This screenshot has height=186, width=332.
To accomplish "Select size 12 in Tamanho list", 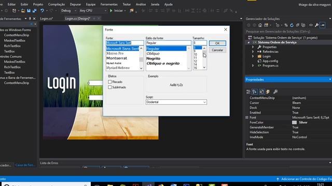I will click(x=195, y=61).
